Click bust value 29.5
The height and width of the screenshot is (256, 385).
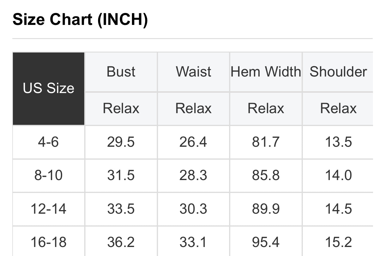(121, 142)
